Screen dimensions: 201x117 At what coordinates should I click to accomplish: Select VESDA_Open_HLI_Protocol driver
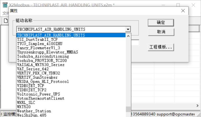[71, 81]
